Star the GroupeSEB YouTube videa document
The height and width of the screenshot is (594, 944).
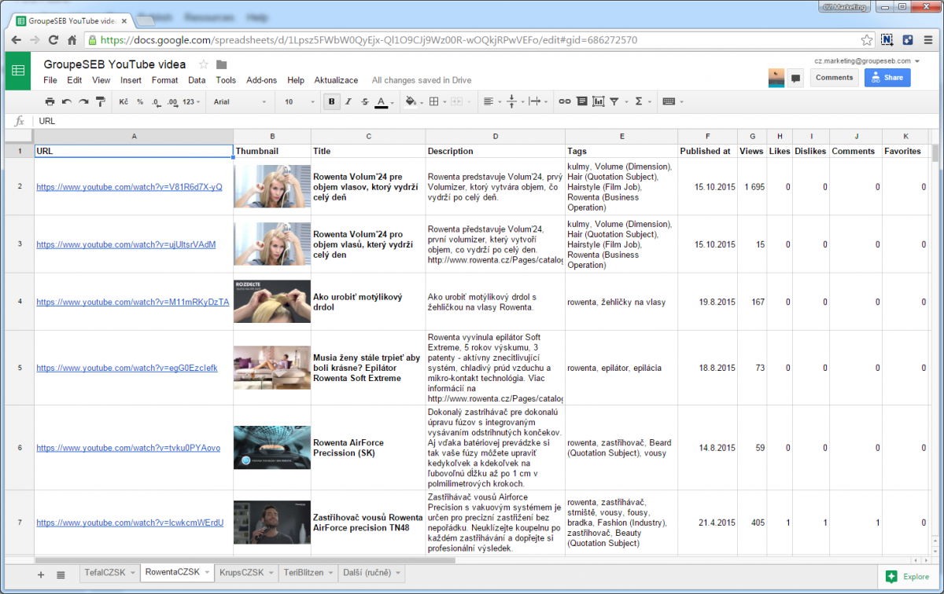click(204, 64)
